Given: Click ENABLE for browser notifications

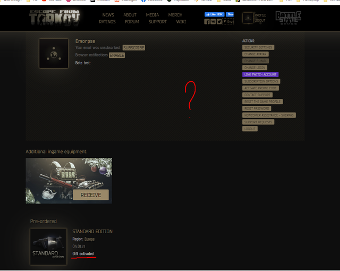Looking at the screenshot, I should (117, 55).
